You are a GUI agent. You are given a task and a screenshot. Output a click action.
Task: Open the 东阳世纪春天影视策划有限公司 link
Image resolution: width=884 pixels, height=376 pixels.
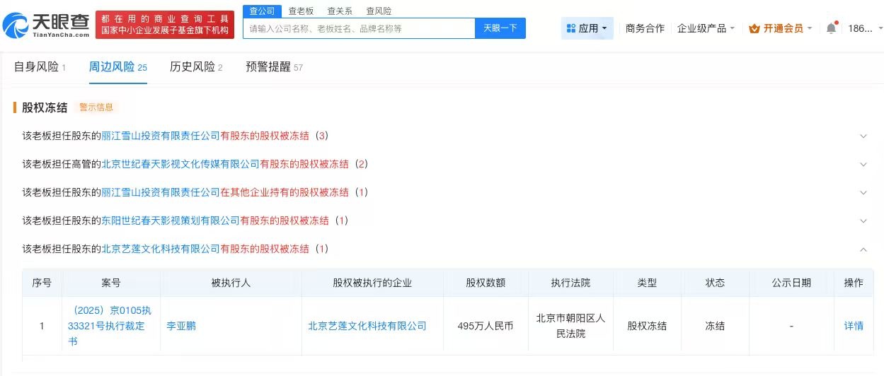171,221
